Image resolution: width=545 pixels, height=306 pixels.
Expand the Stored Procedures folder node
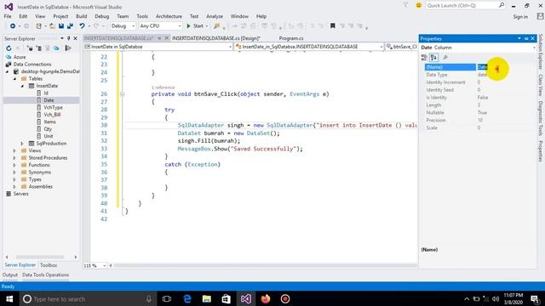14,158
